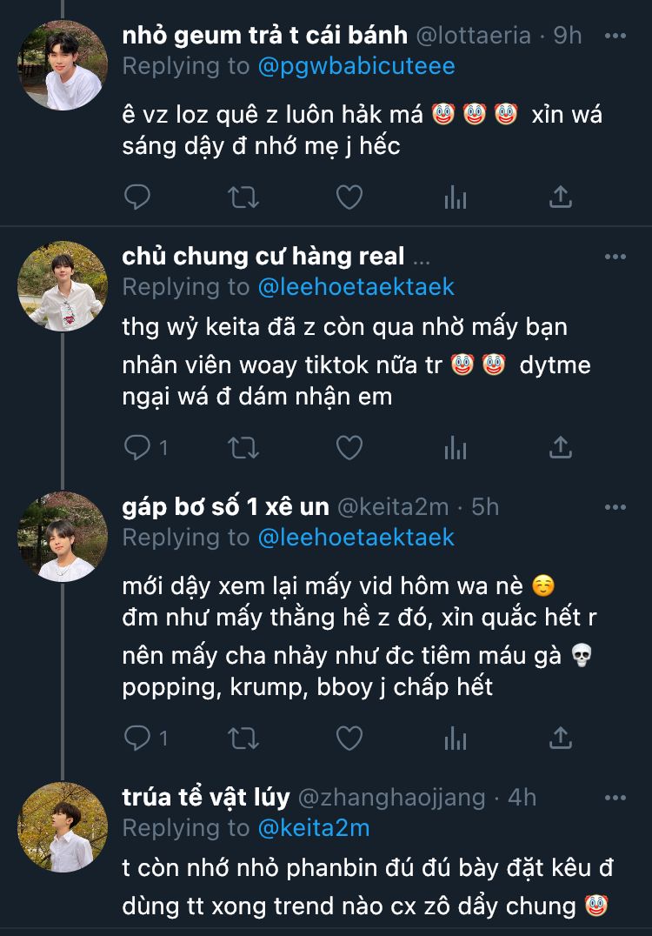This screenshot has height=936, width=652.
Task: Share the @lottaeria tweet
Action: [x=561, y=197]
